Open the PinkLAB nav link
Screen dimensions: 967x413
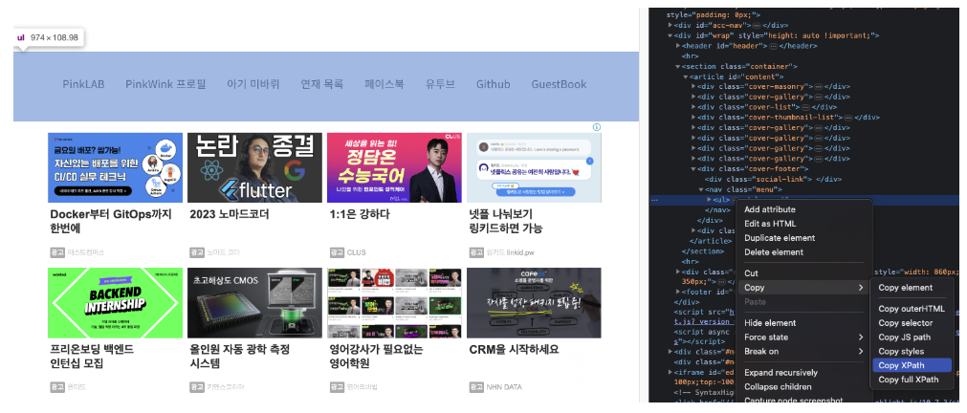pos(83,84)
